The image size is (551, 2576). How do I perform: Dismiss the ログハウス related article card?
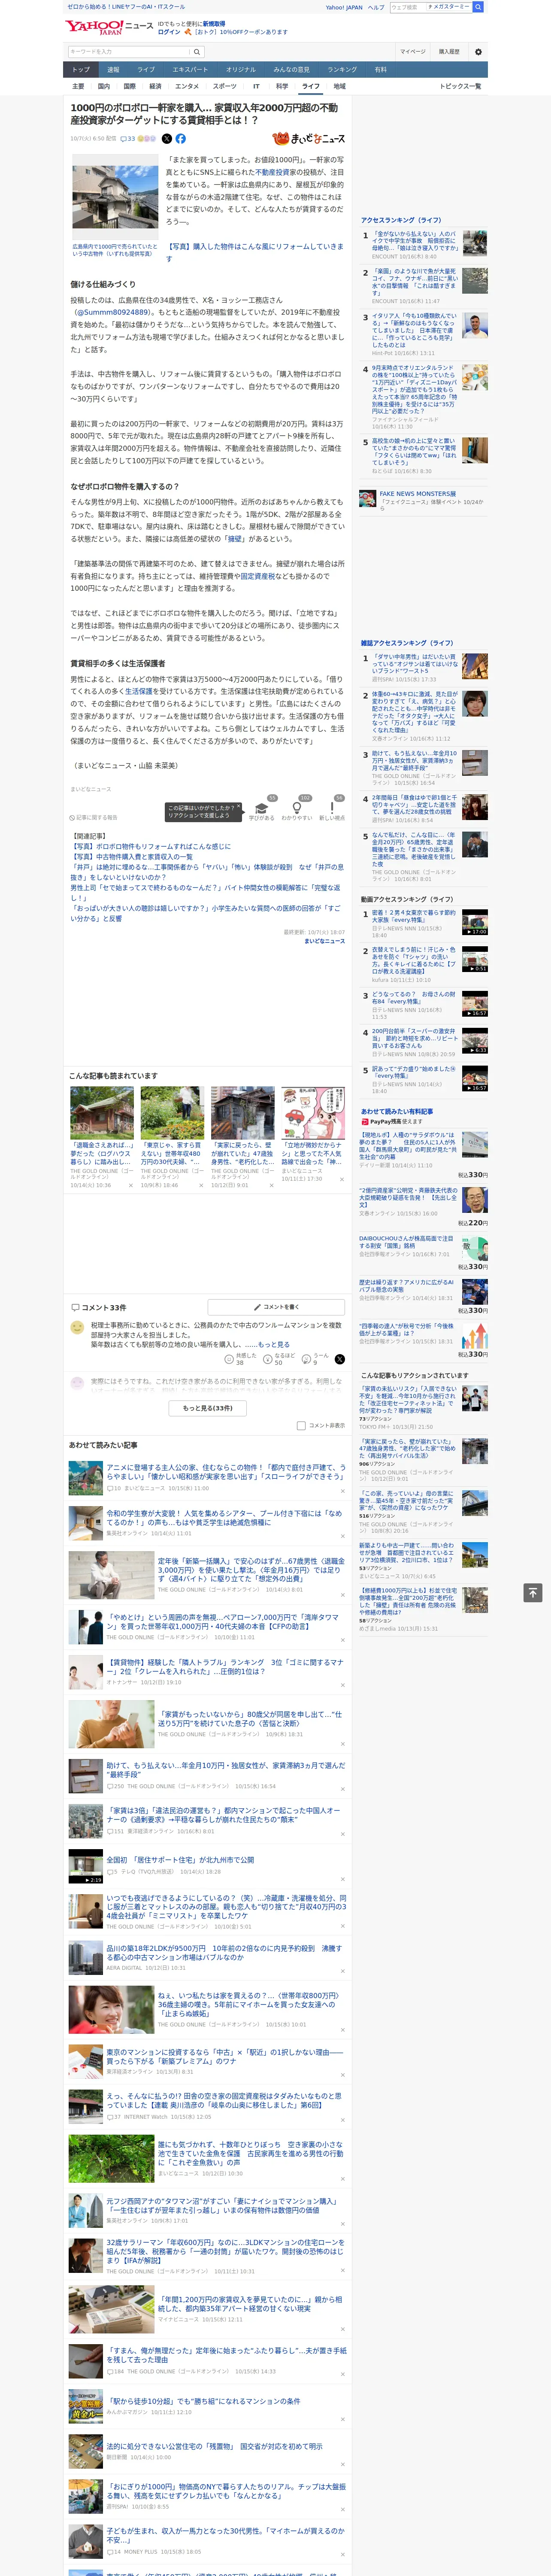coord(131,1185)
